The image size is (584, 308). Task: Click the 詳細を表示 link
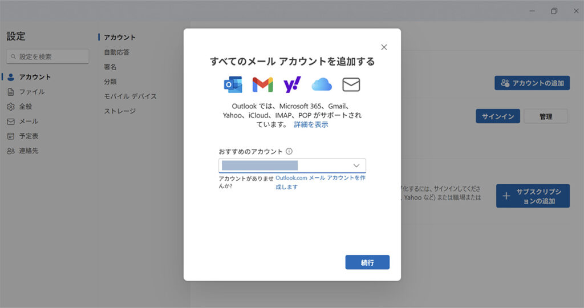coord(311,124)
